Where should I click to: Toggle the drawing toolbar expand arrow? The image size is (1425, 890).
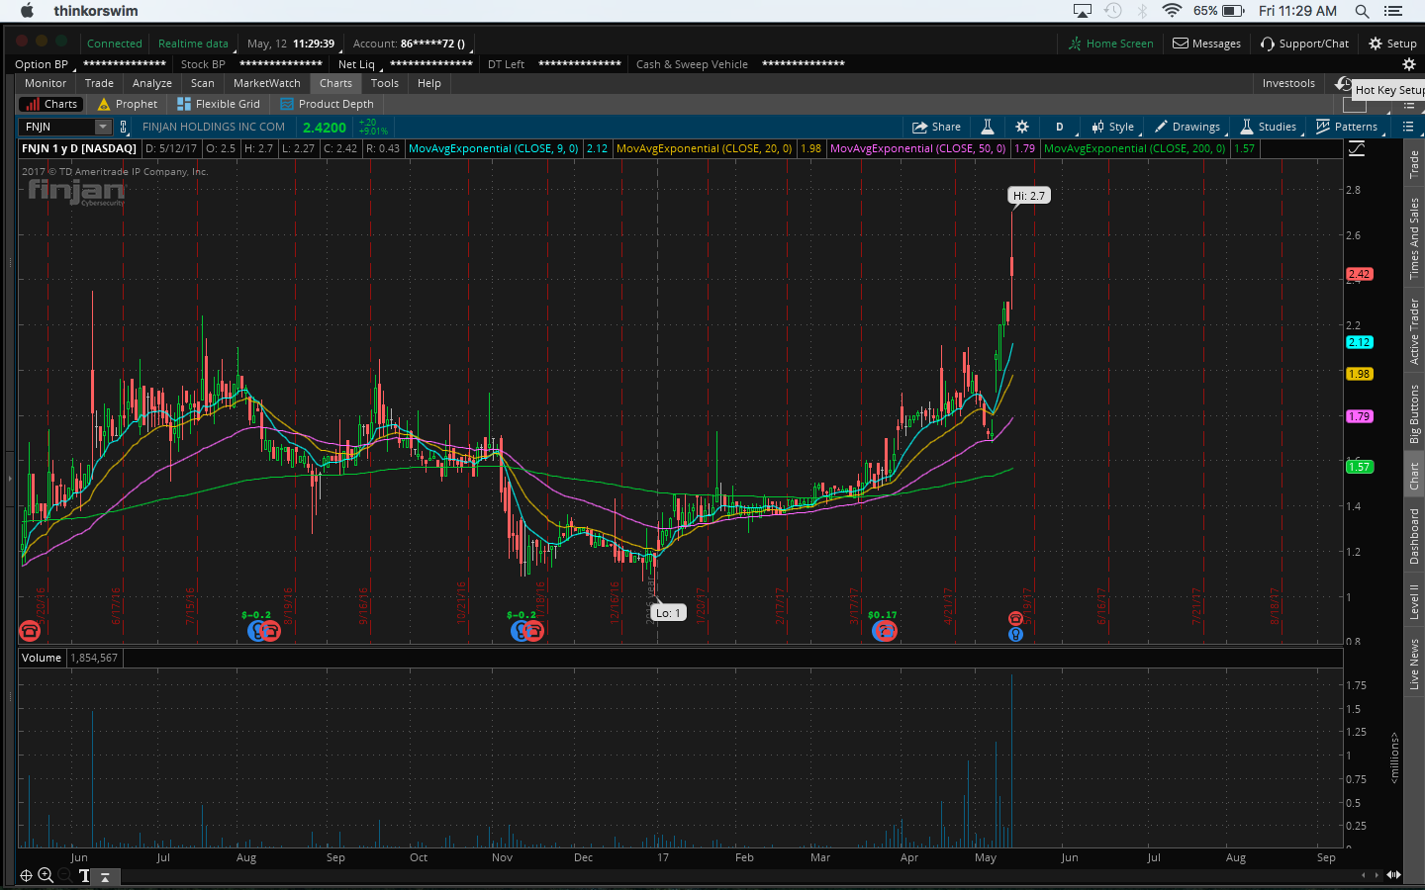[x=105, y=876]
